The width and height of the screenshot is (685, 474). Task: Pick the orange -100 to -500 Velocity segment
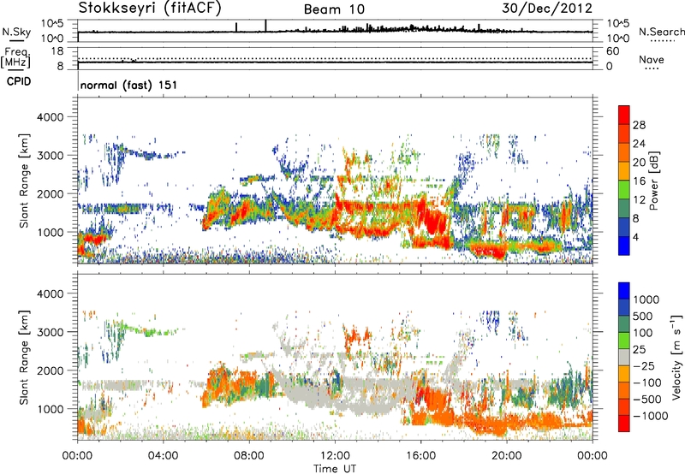624,390
